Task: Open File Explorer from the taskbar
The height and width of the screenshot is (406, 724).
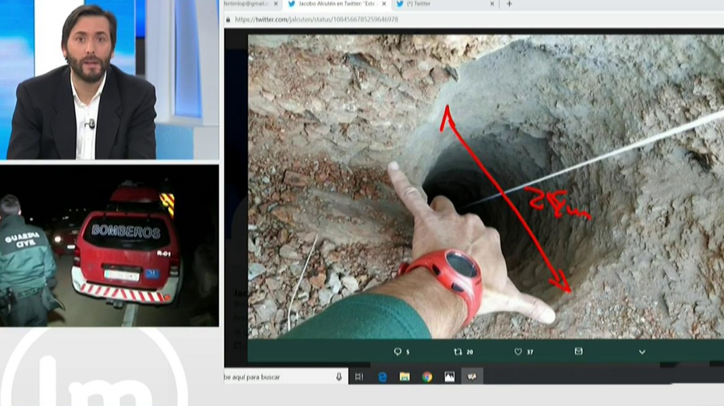Action: point(404,377)
